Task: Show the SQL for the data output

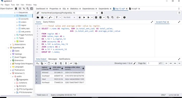Action: [x=76, y=63]
